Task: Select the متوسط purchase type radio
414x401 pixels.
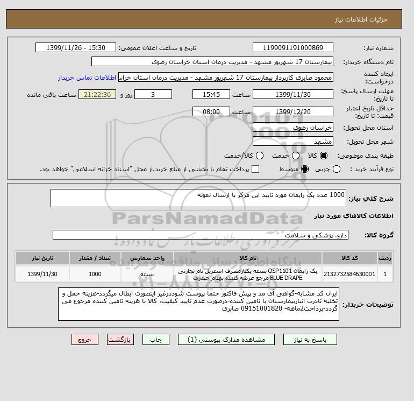Action: click(305, 169)
